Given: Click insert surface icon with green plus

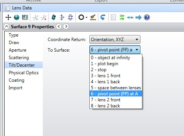Looking at the screenshot, I should click(x=35, y=17).
